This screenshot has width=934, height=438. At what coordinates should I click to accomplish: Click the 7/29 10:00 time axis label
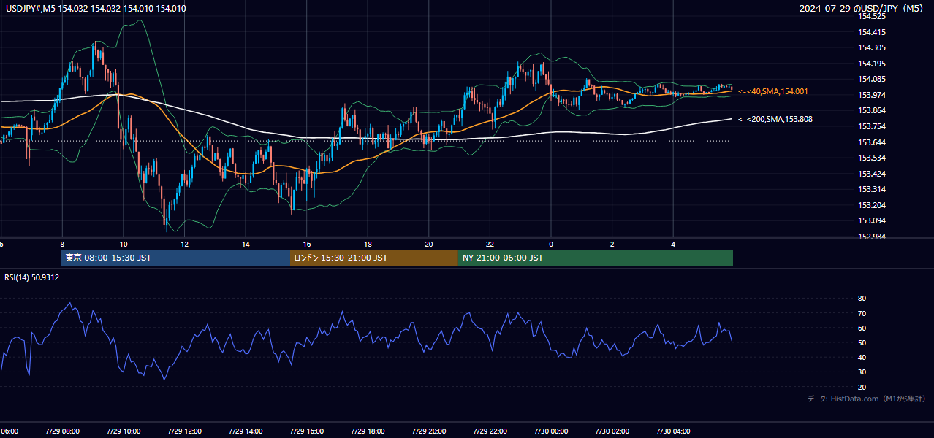(123, 431)
